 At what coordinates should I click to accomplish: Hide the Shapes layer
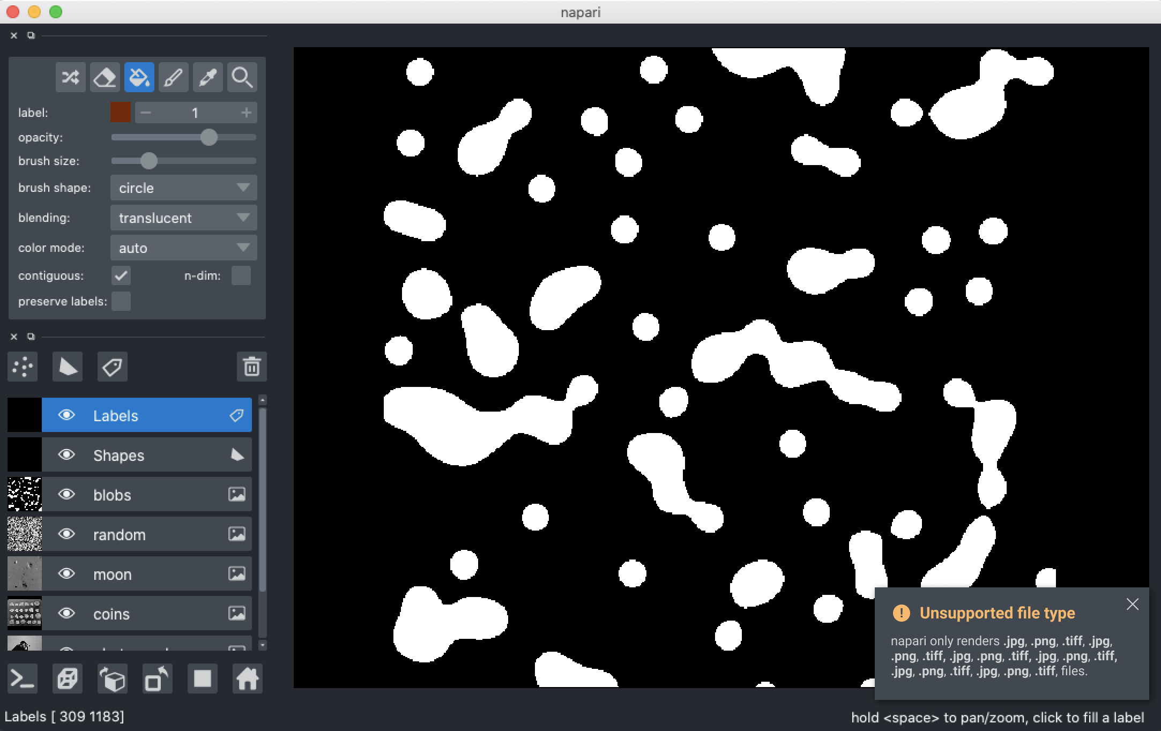coord(66,455)
